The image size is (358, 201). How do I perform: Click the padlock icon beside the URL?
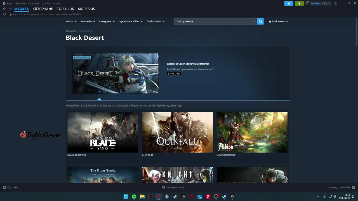[x=11, y=14]
